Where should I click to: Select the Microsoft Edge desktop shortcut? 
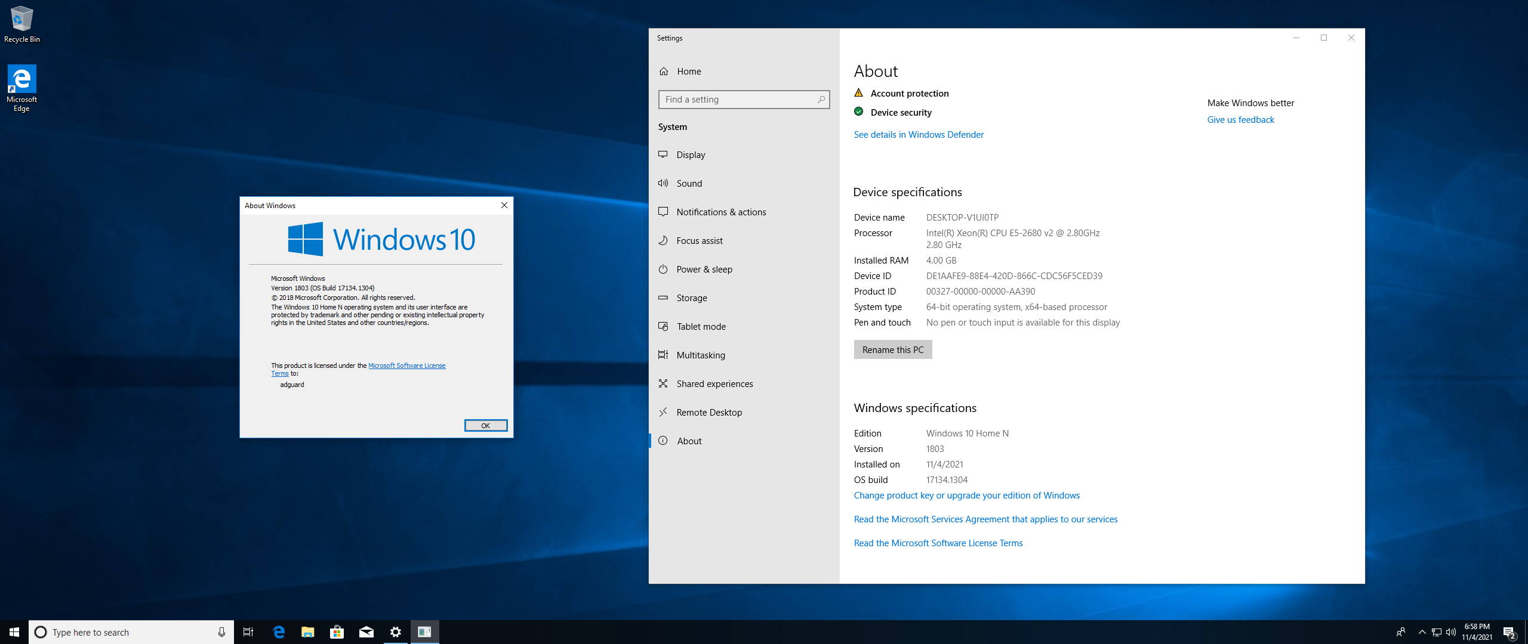(x=21, y=88)
